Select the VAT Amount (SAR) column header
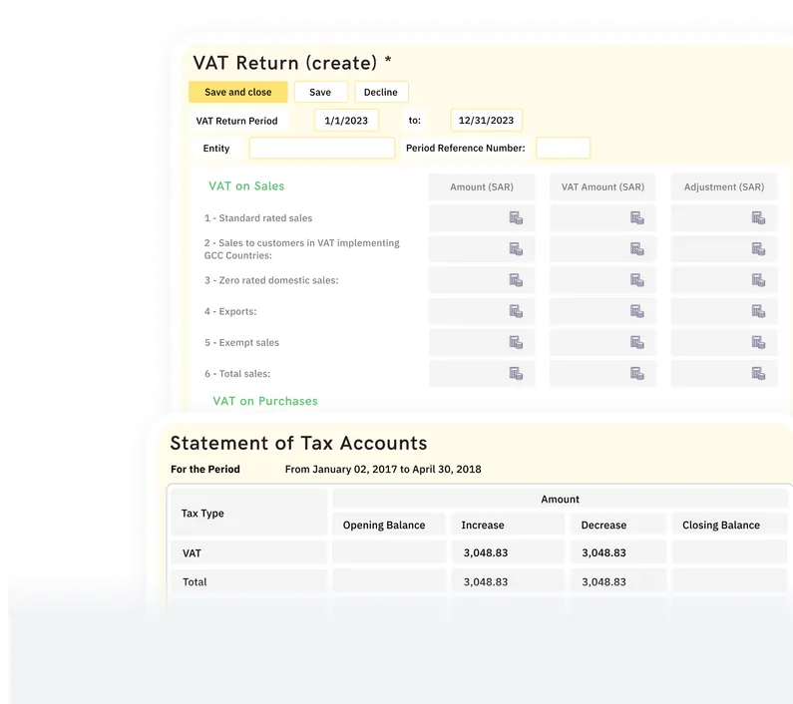The image size is (793, 704). [x=602, y=186]
